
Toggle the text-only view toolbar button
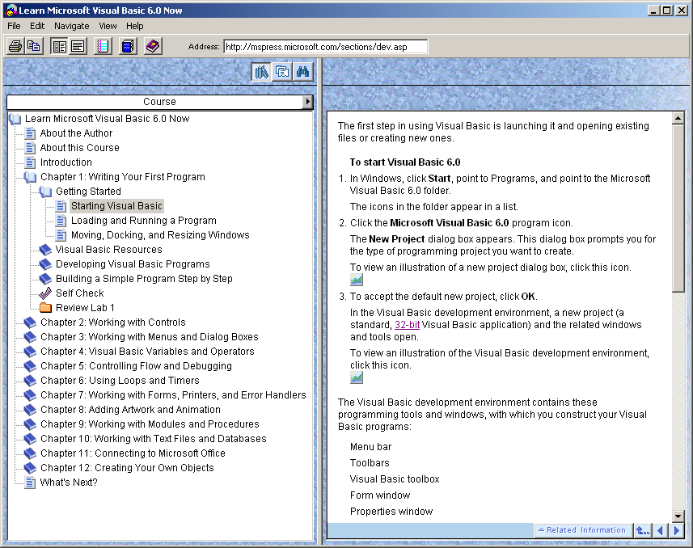(78, 46)
